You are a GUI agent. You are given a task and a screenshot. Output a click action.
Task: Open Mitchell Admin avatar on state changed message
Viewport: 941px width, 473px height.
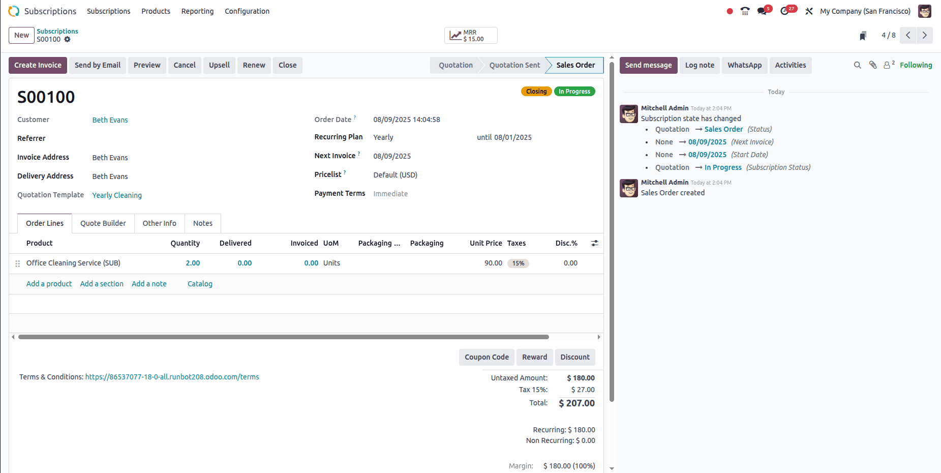click(x=629, y=114)
